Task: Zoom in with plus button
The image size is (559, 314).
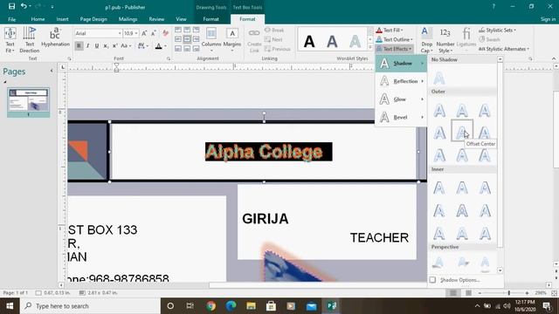Action: coord(527,293)
